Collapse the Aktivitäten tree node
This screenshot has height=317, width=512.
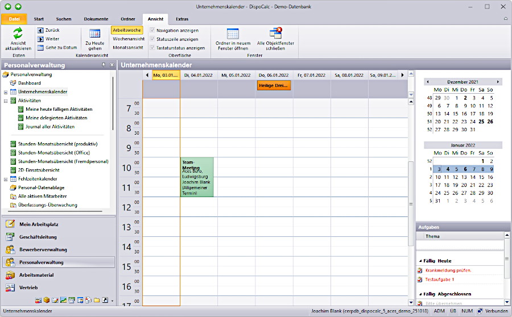6,101
